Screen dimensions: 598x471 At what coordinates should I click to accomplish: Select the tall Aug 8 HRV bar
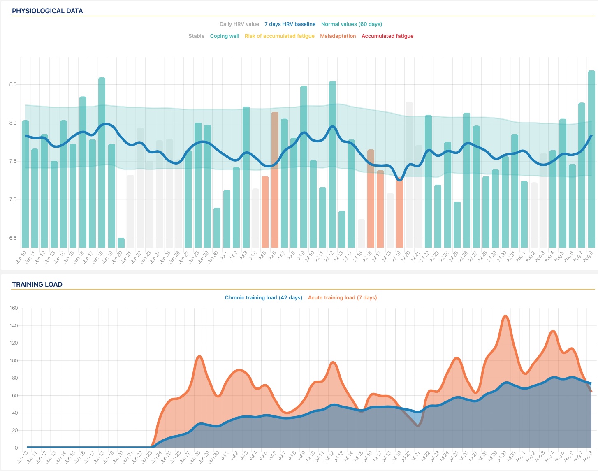[591, 160]
